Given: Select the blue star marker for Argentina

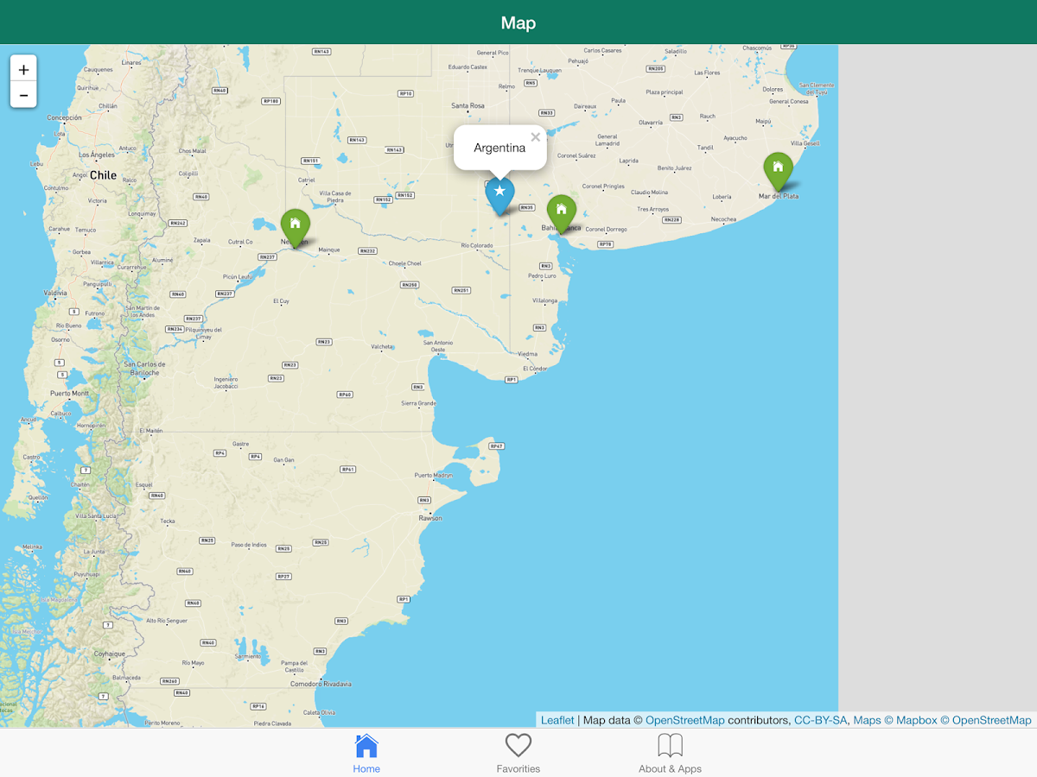Looking at the screenshot, I should [499, 196].
